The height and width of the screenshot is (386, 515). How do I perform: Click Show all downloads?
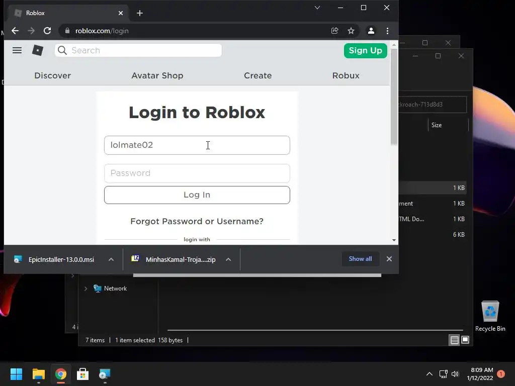click(x=360, y=259)
